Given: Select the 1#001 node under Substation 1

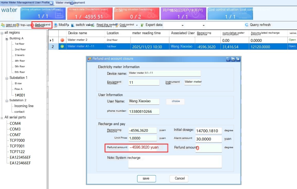Looking at the screenshot, I should pos(20,95).
